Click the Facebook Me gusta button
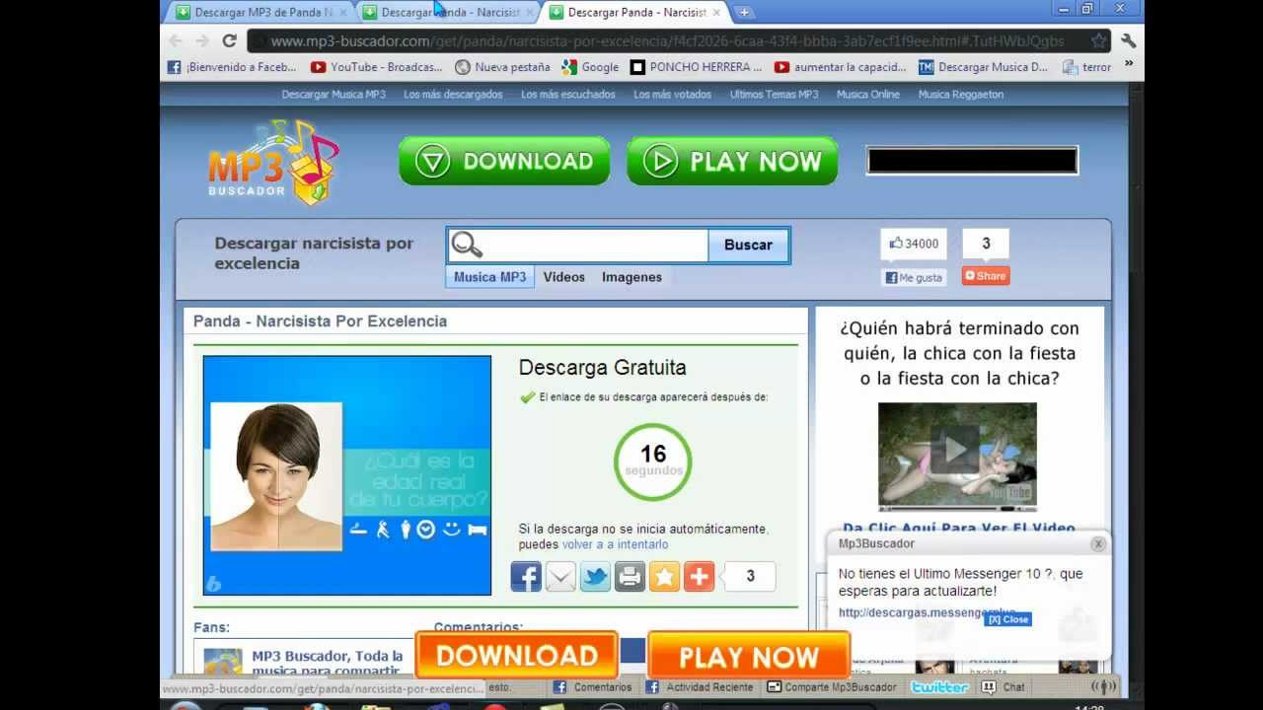Image resolution: width=1263 pixels, height=710 pixels. point(913,277)
